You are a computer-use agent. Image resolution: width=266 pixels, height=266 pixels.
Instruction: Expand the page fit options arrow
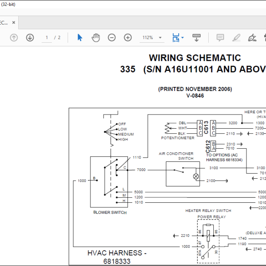click(x=182, y=38)
